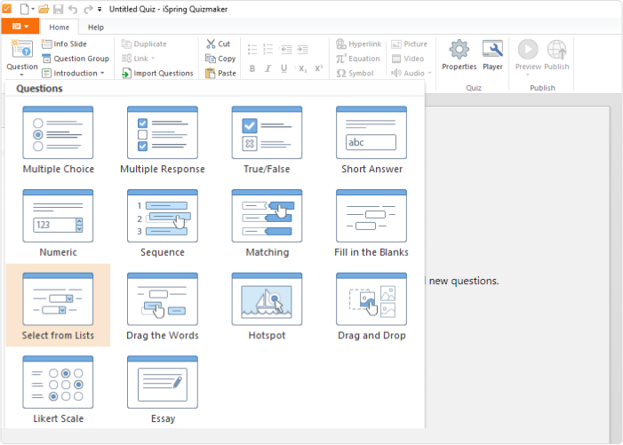This screenshot has width=623, height=445.
Task: Toggle superscript formatting
Action: pyautogui.click(x=319, y=68)
